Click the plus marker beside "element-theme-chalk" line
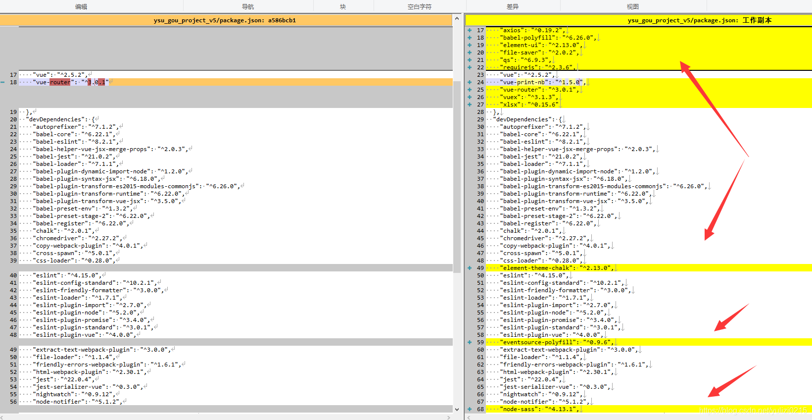The width and height of the screenshot is (812, 420). [x=470, y=268]
